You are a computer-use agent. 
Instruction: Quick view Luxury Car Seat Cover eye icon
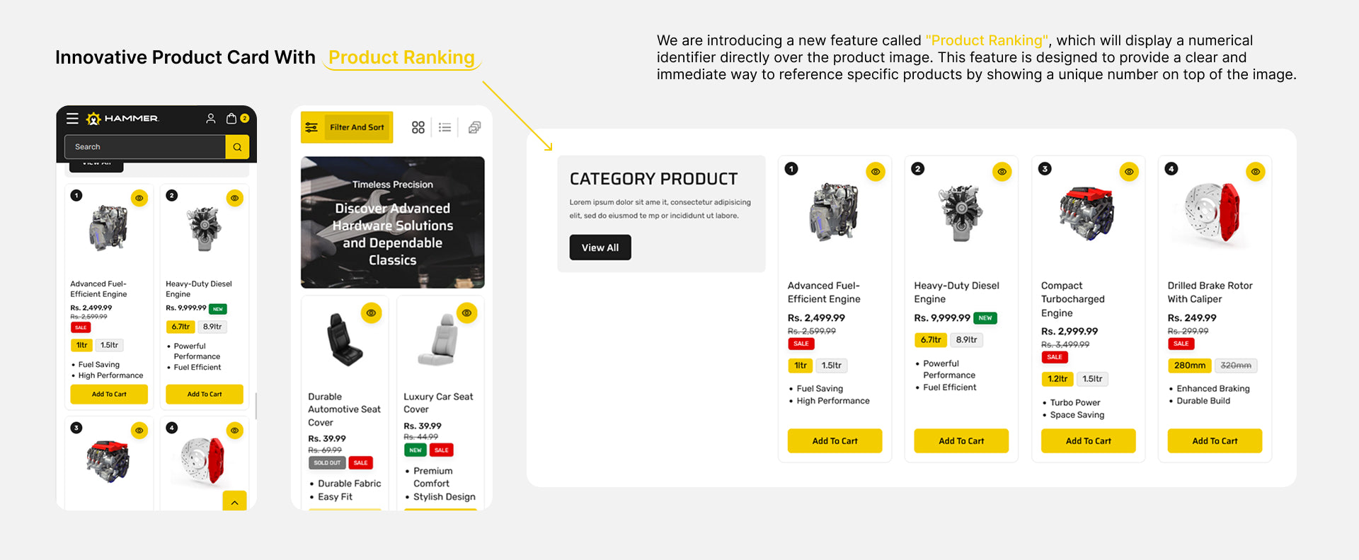[466, 313]
